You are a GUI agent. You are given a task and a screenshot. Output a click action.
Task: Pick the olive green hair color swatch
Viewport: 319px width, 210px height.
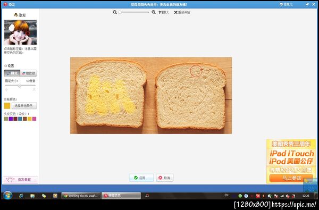pyautogui.click(x=6, y=119)
